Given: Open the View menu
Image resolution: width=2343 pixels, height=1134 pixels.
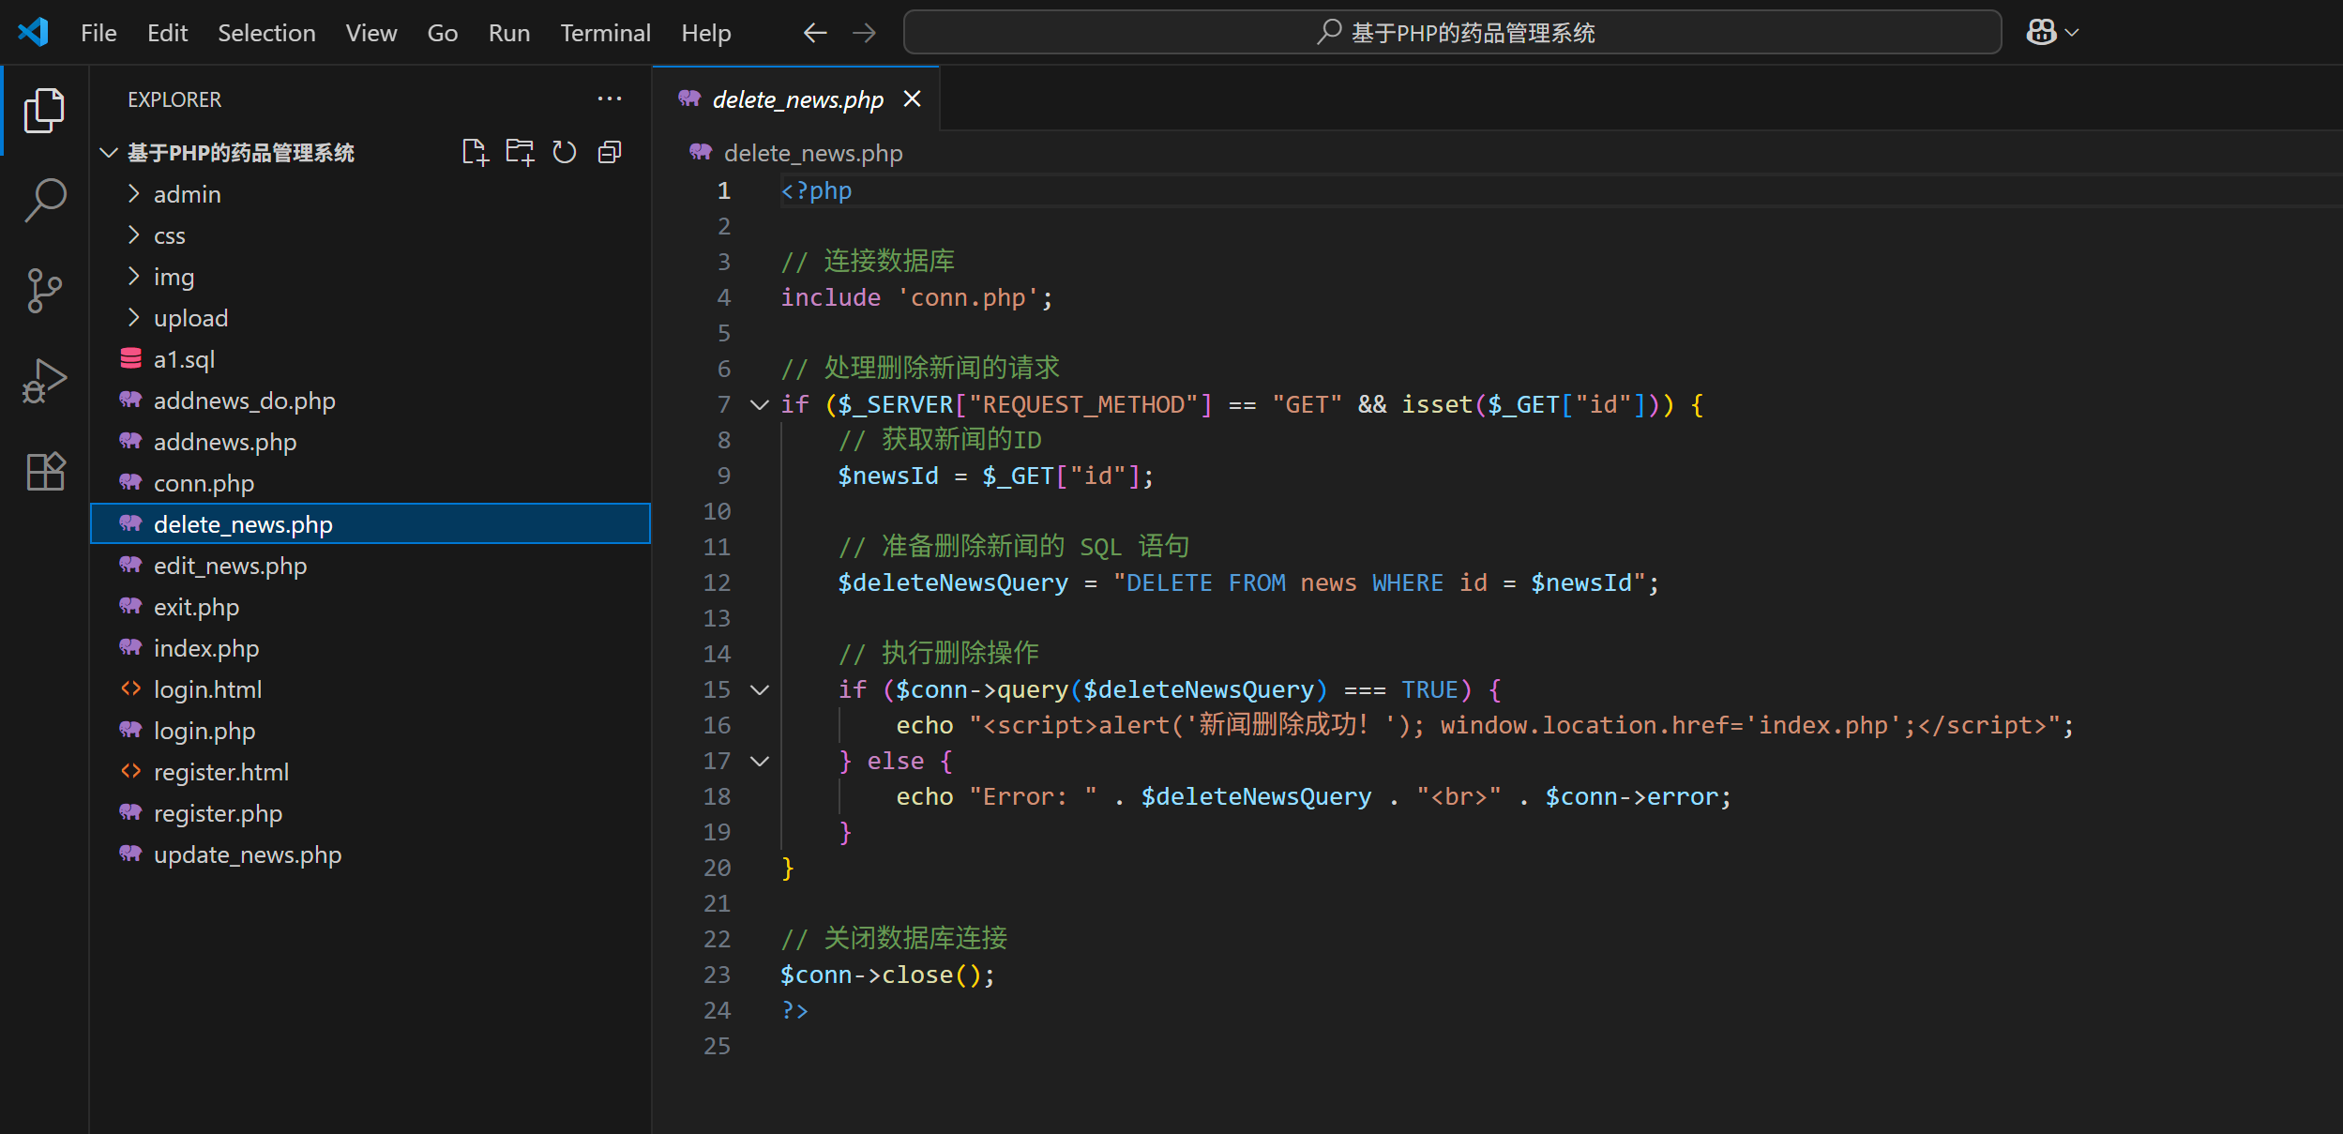Looking at the screenshot, I should point(370,33).
